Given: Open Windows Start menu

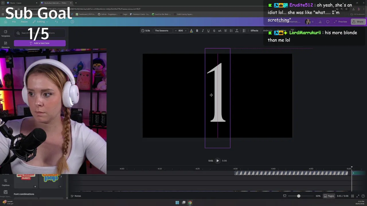Looking at the screenshot, I should tap(177, 203).
